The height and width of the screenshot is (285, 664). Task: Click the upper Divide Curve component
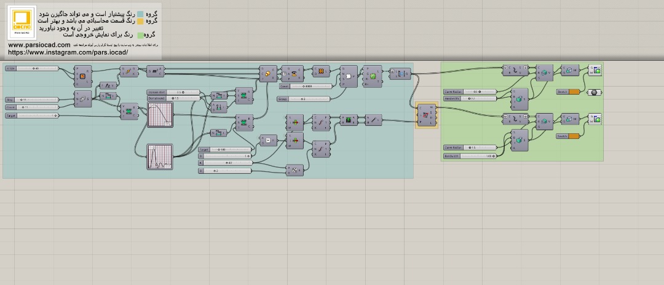[x=322, y=123]
